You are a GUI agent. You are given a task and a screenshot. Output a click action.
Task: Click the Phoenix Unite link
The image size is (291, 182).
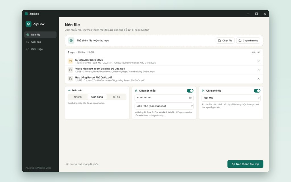pyautogui.click(x=44, y=168)
